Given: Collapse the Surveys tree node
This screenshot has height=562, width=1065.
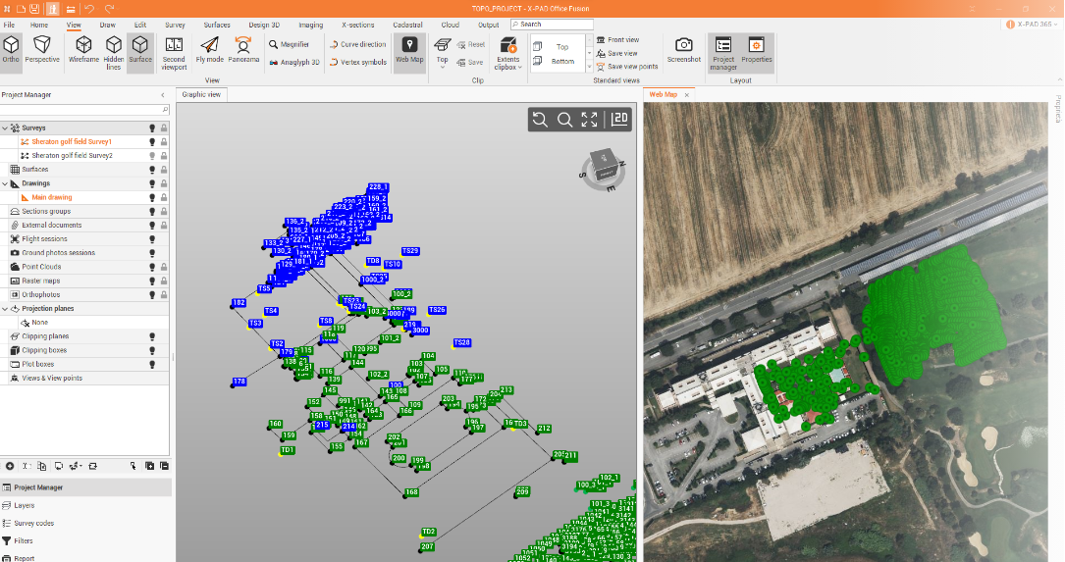Looking at the screenshot, I should pos(5,128).
